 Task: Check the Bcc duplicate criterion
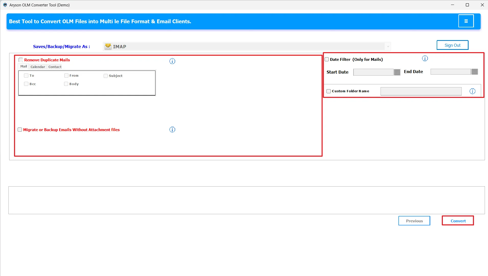(x=26, y=84)
